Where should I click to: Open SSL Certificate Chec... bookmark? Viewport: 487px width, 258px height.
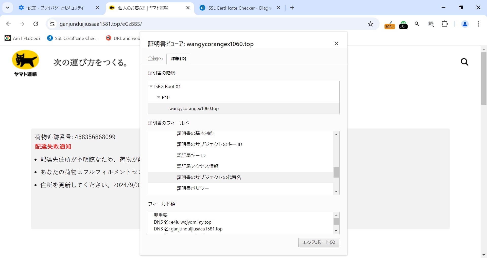(73, 38)
